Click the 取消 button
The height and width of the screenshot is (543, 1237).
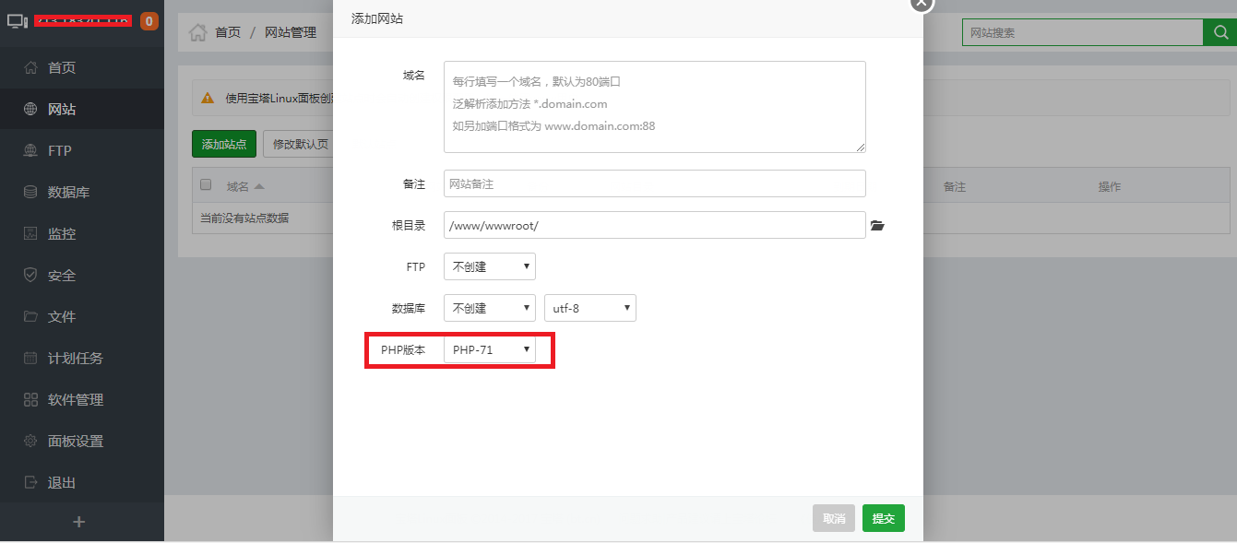833,518
